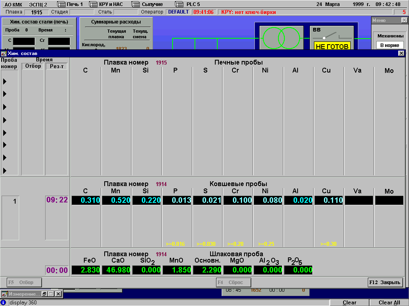Click the ladle sample time 09:22
The height and width of the screenshot is (306, 409).
tap(57, 200)
